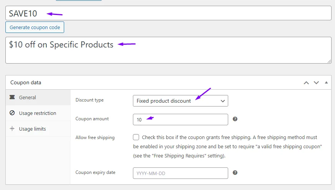Switch to the General tab
Screen dimensions: 335x190
[x=38, y=97]
